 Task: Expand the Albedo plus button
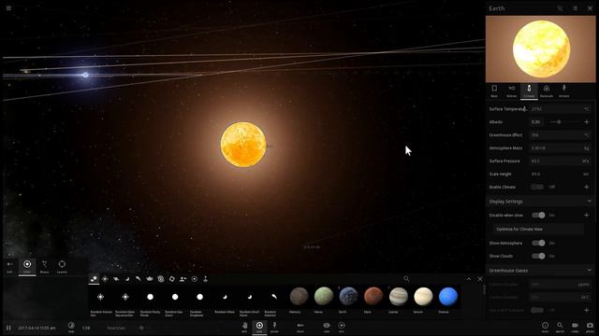[587, 122]
